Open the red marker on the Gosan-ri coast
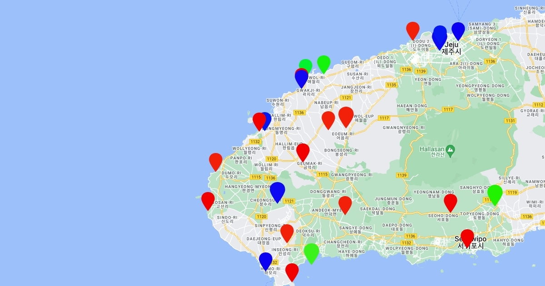Image resolution: width=545 pixels, height=286 pixels. (x=208, y=200)
